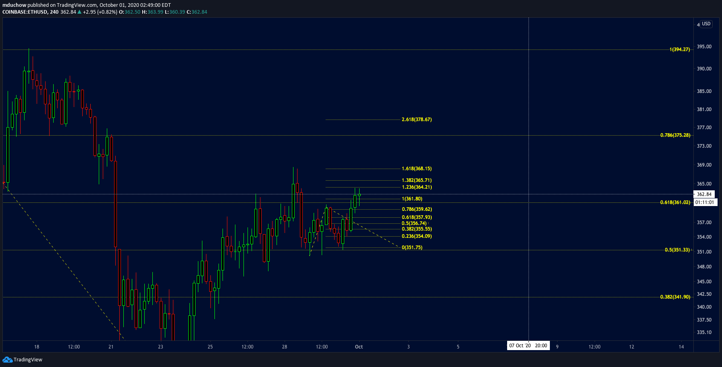The width and height of the screenshot is (722, 367).
Task: Click the 25 date label on time axis
Action: point(210,347)
